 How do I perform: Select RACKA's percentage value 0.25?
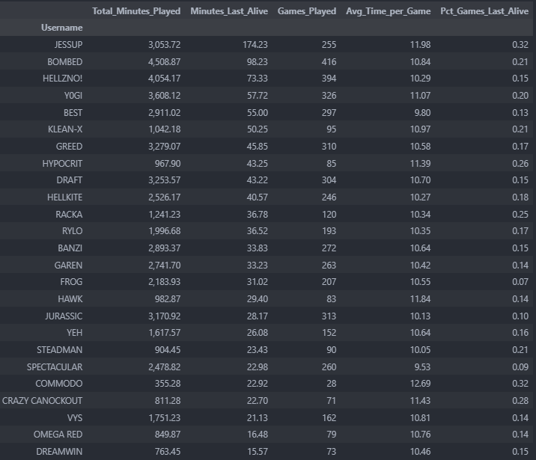pos(520,215)
